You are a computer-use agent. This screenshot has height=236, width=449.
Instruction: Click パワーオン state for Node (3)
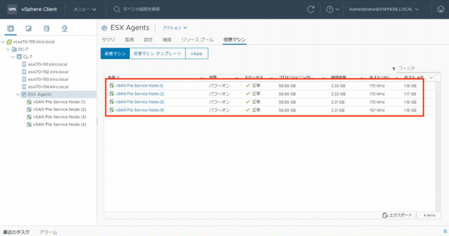pos(219,102)
